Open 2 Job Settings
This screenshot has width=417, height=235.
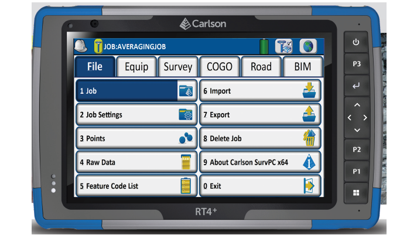pos(136,114)
